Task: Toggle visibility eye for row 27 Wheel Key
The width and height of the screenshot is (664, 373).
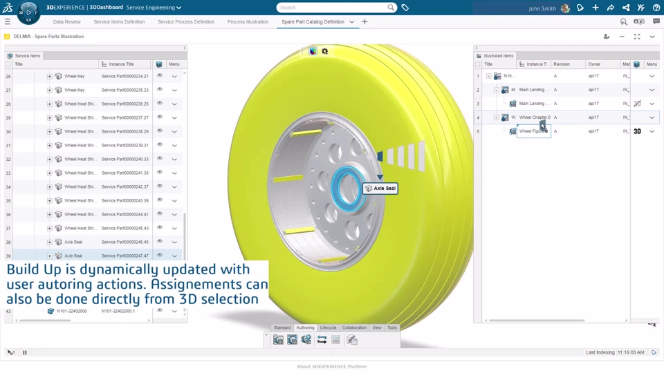Action: pos(160,90)
